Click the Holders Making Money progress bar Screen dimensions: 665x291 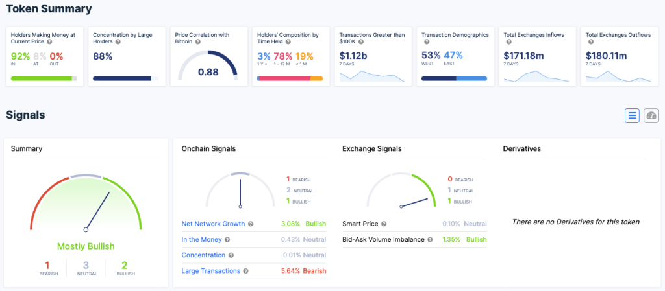44,78
